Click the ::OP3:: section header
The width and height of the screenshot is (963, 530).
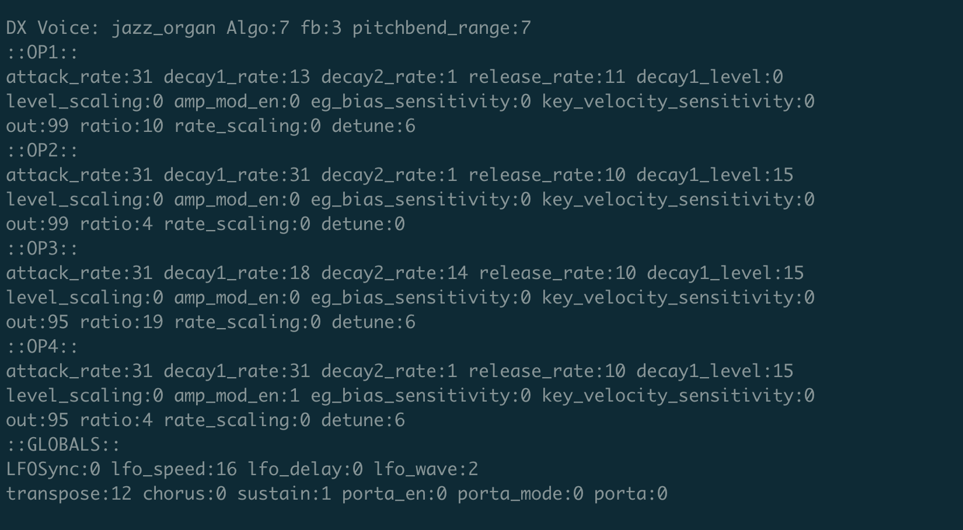[42, 249]
